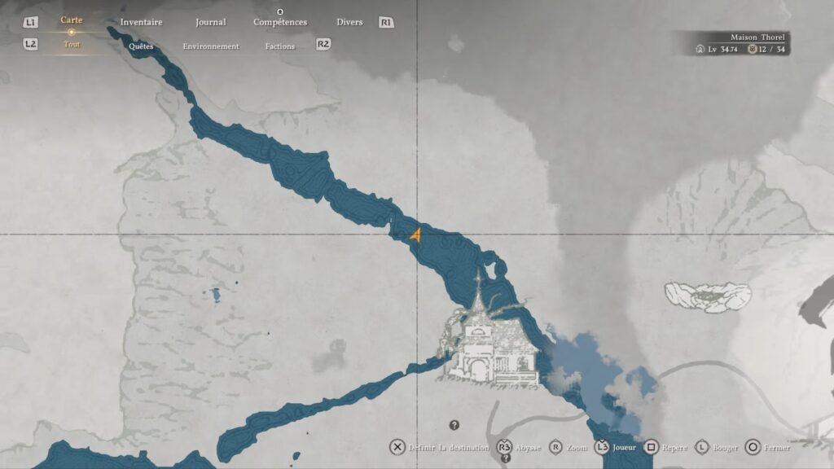Click the R stick Zoom icon
The height and width of the screenshot is (469, 834).
(x=555, y=447)
